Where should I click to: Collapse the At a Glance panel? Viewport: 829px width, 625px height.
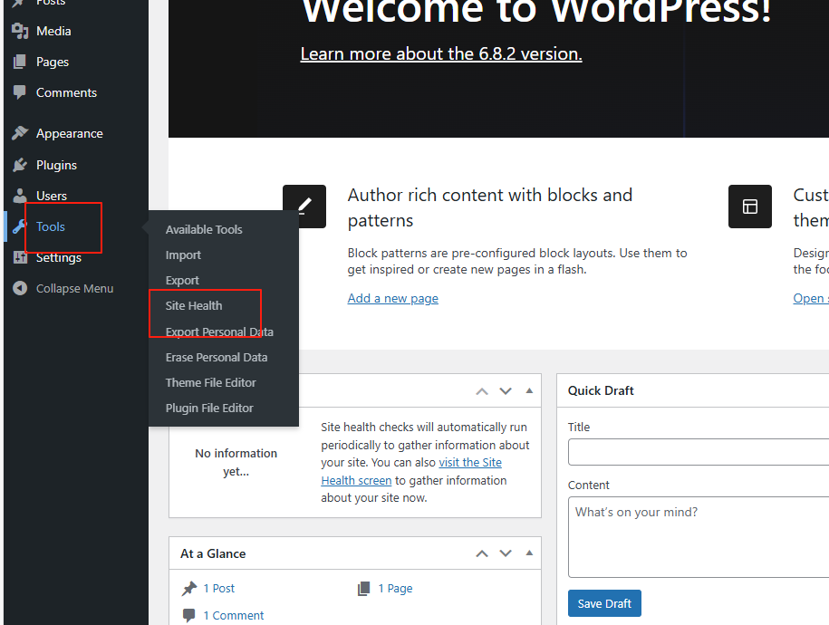click(529, 553)
